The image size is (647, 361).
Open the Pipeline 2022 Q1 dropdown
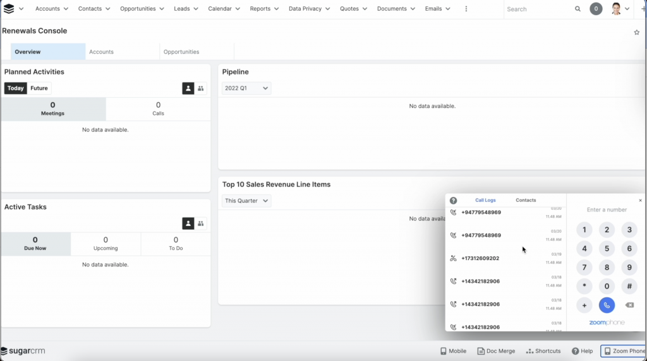coord(246,88)
